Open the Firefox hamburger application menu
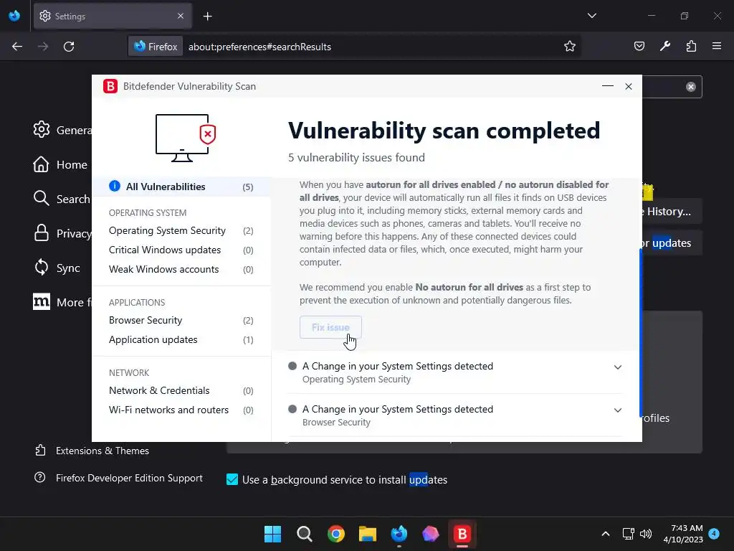The height and width of the screenshot is (551, 734). [x=717, y=46]
